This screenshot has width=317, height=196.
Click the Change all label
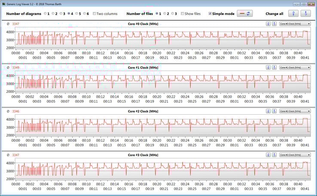pos(274,14)
